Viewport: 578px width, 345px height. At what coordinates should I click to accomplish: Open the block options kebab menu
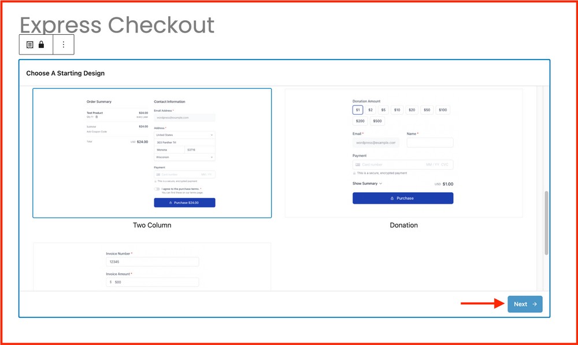[x=64, y=45]
